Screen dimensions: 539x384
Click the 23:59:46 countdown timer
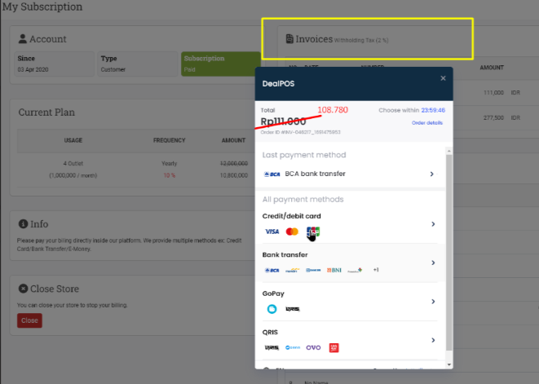tap(433, 110)
